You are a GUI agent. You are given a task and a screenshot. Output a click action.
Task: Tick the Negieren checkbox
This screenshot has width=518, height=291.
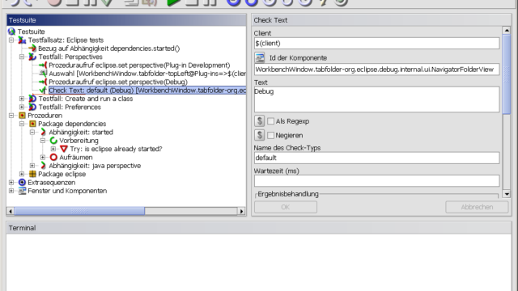[270, 135]
